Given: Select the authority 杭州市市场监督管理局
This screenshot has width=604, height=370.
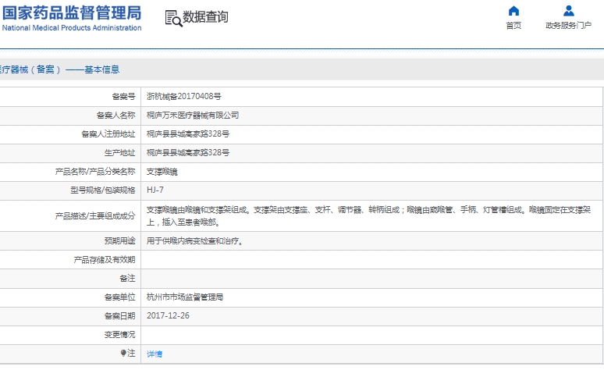Looking at the screenshot, I should pyautogui.click(x=185, y=297).
